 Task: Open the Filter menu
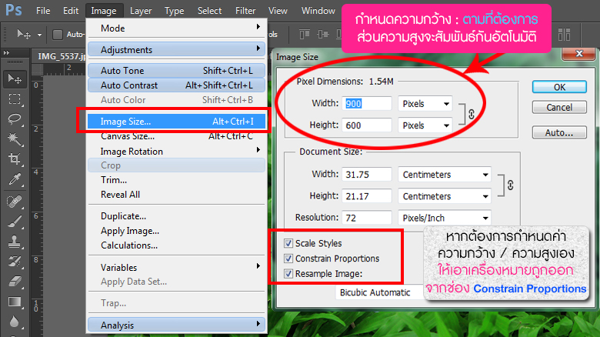click(x=245, y=11)
